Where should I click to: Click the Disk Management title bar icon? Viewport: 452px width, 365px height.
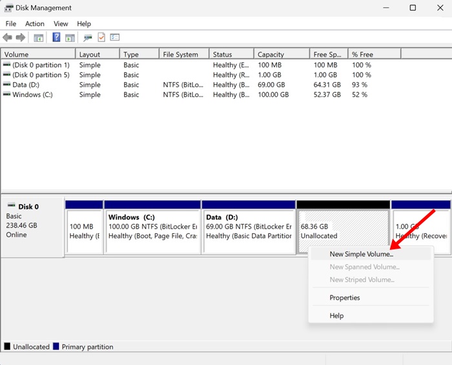(8, 8)
